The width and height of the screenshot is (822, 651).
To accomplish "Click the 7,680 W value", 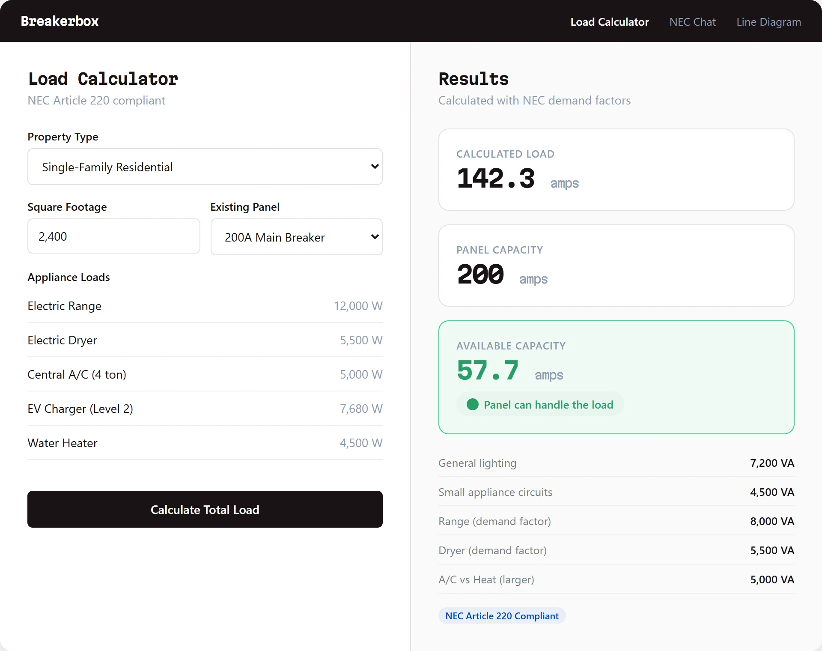I will tap(361, 409).
